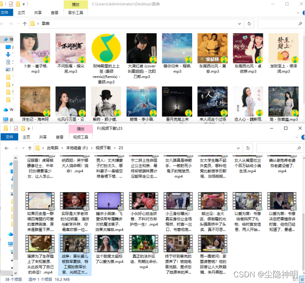
Task: Select 如果历史是一群 video file
Action: (x=40, y=212)
